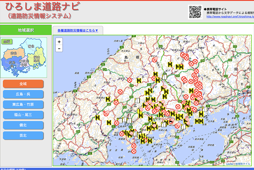Show the 芸北 region via sidebar button

[x=23, y=136]
